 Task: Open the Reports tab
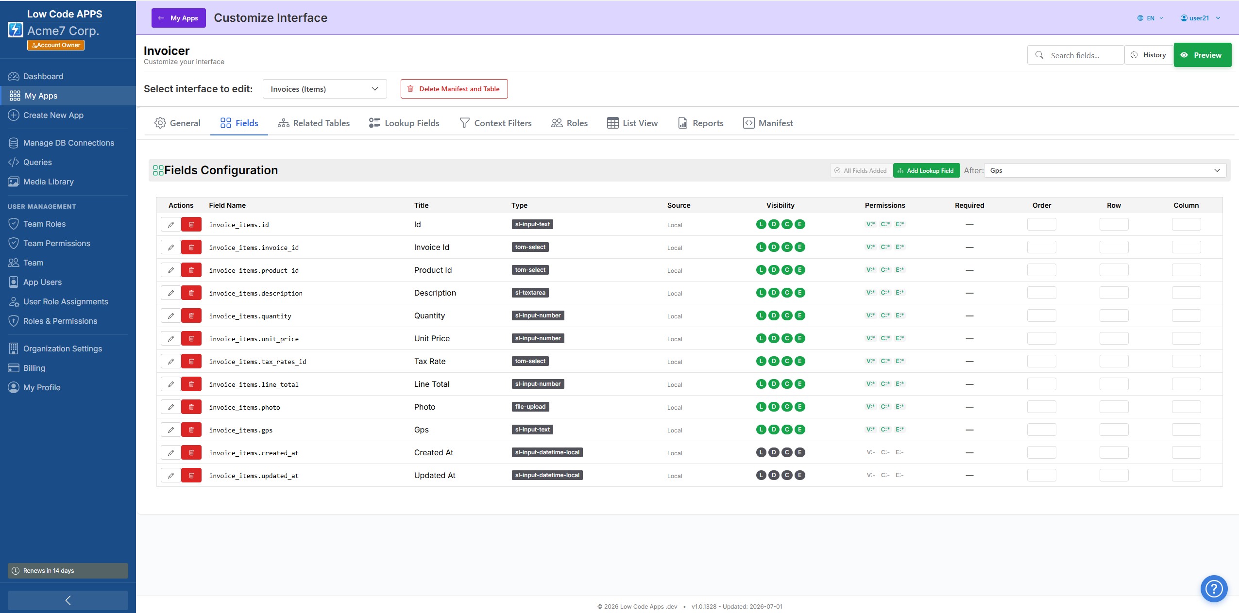pos(700,123)
